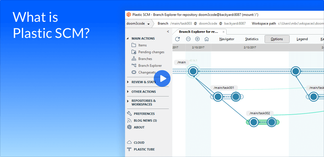Click the Workspace path value
This screenshot has height=157, width=324.
301,23
